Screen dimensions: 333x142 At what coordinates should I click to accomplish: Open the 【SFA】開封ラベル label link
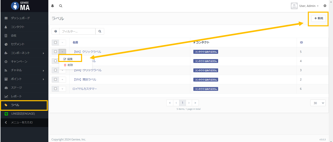85,80
